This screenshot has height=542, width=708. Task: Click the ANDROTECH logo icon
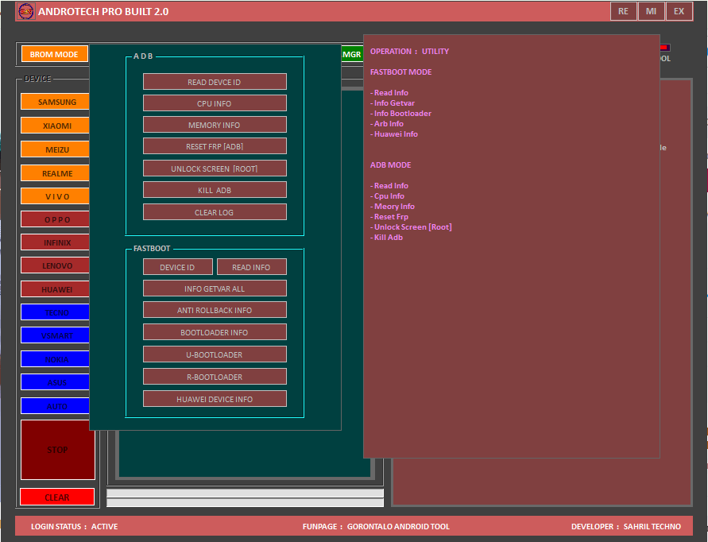(26, 11)
